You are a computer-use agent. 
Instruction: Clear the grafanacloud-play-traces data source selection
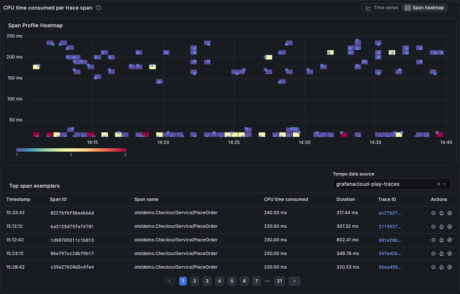click(439, 184)
